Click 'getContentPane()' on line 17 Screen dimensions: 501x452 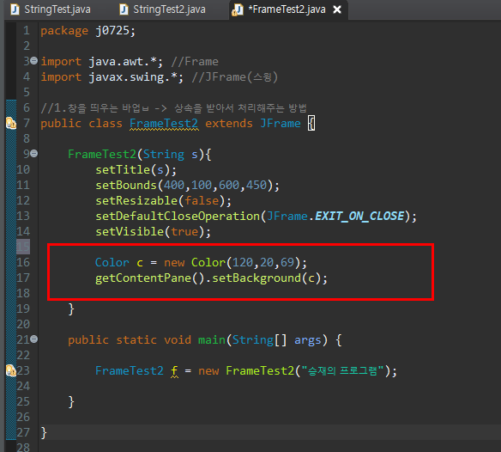coord(150,278)
